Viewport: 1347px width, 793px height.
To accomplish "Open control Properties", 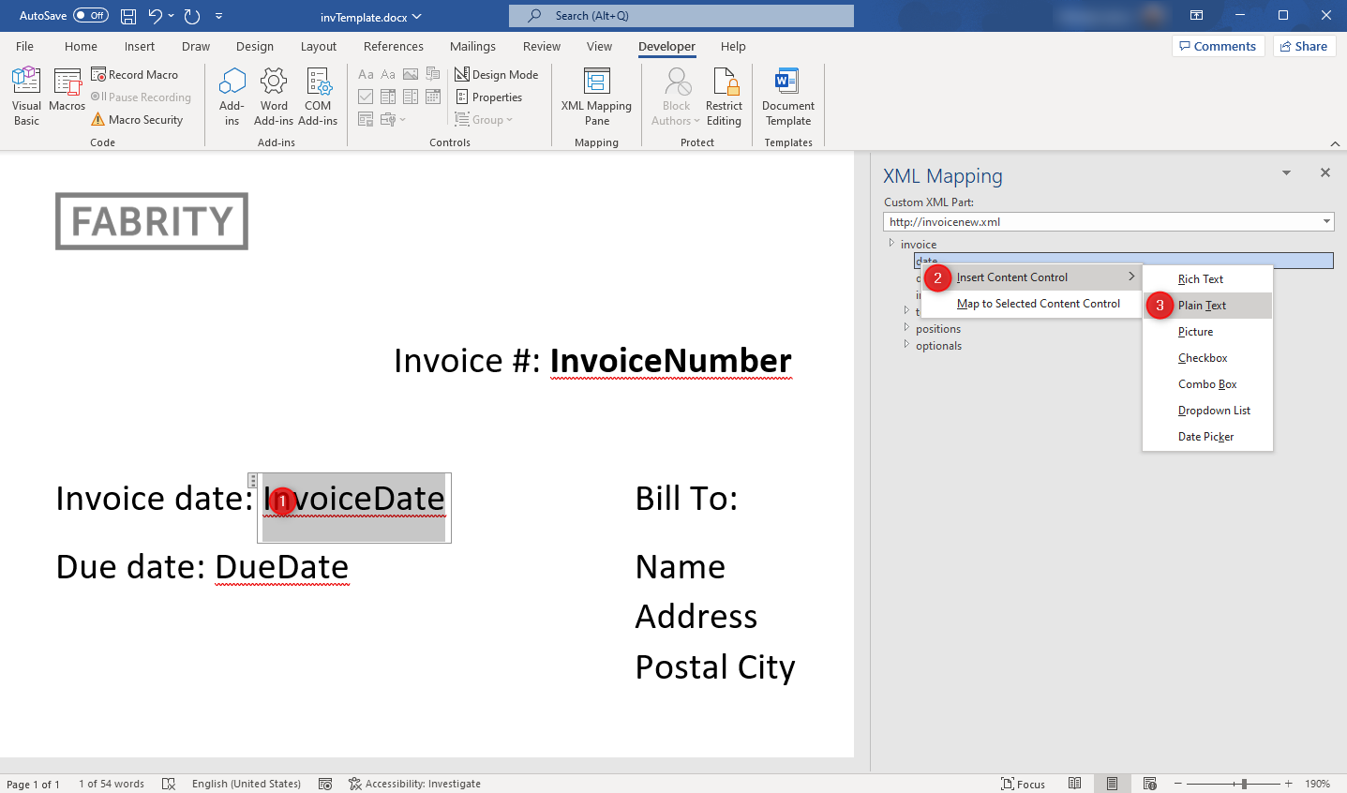I will [488, 97].
